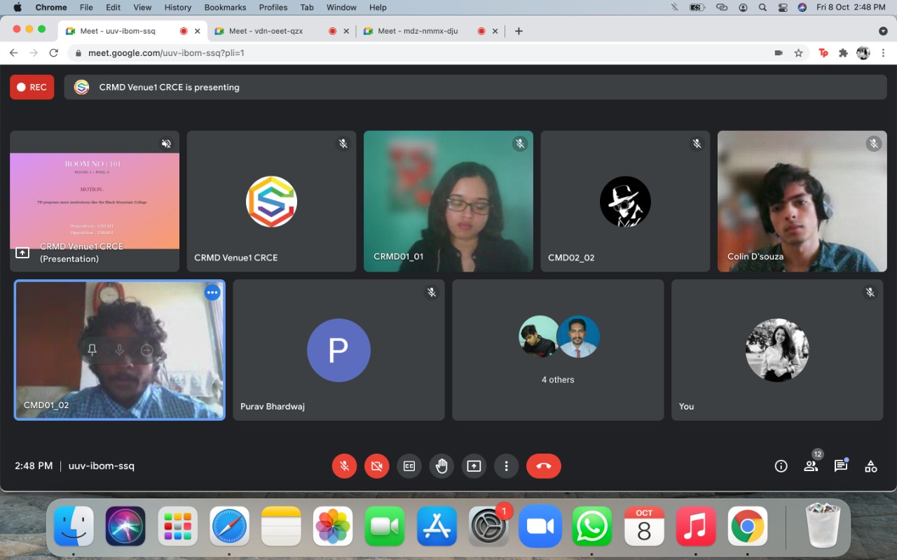Toggle closed captions CC button
The width and height of the screenshot is (897, 560).
[409, 466]
